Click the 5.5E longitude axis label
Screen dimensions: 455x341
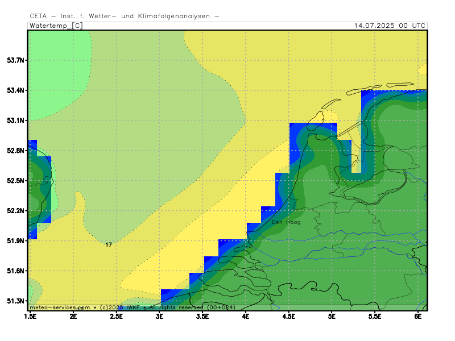tap(375, 317)
